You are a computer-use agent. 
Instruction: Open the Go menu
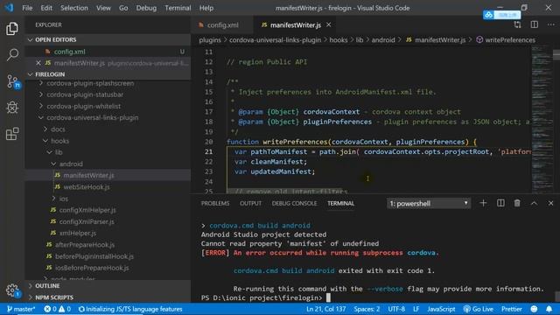click(x=123, y=8)
